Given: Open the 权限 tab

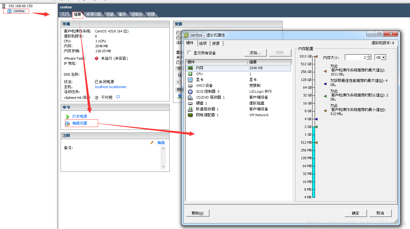Looking at the screenshot, I should pos(151,15).
